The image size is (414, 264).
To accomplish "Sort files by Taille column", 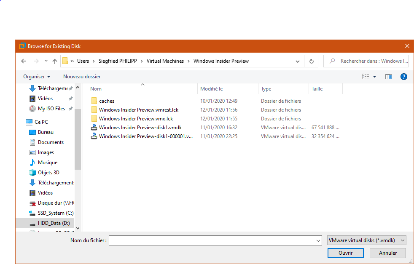I will coord(317,89).
